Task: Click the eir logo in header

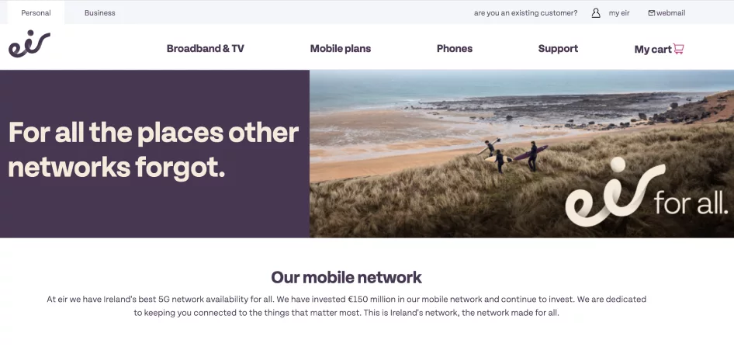Action: pos(29,44)
